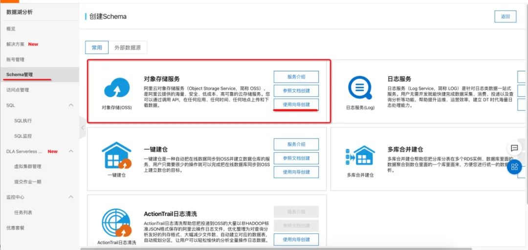This screenshot has height=250, width=528.
Task: Open 优惠套餐 in the sidebar
Action: pos(16,228)
